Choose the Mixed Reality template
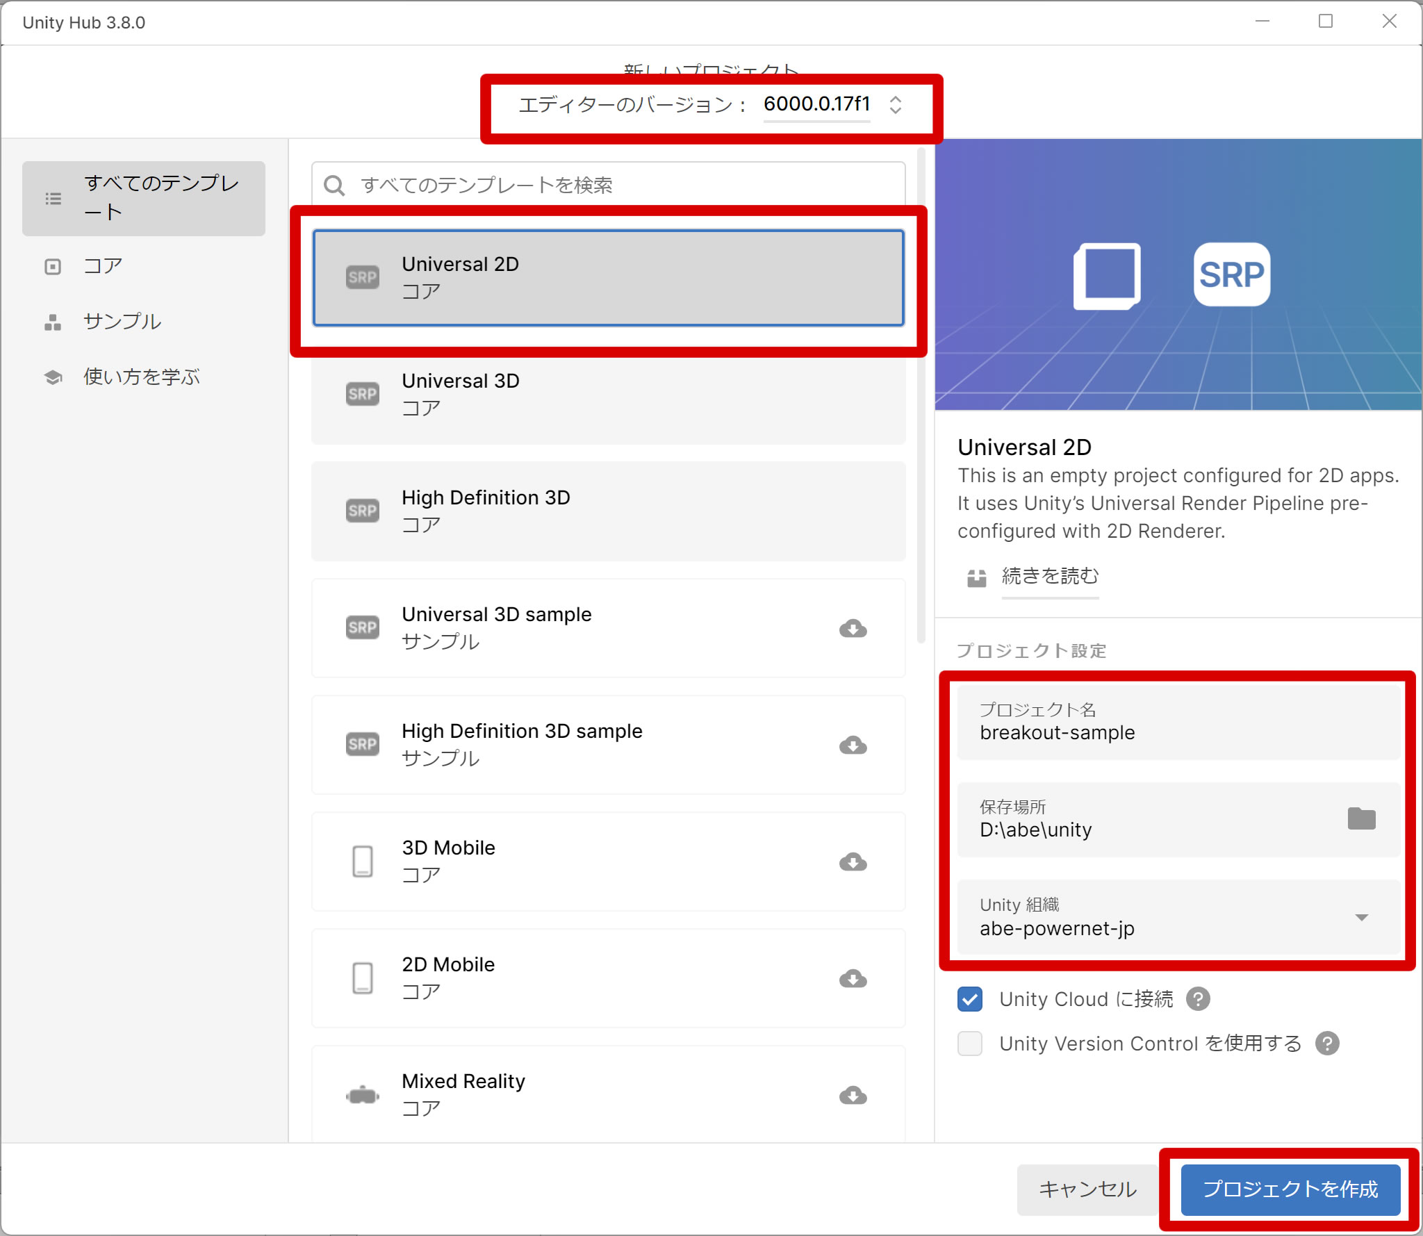This screenshot has height=1236, width=1423. pos(608,1094)
